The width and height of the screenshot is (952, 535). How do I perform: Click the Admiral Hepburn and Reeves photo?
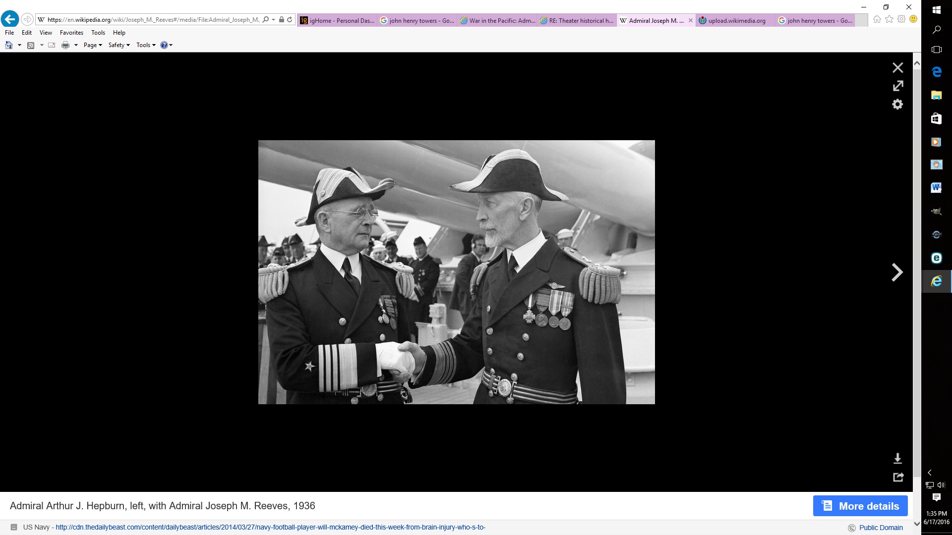456,272
